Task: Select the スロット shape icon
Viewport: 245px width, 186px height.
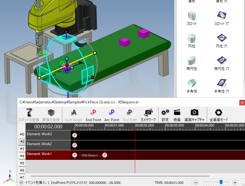Action: click(x=192, y=16)
